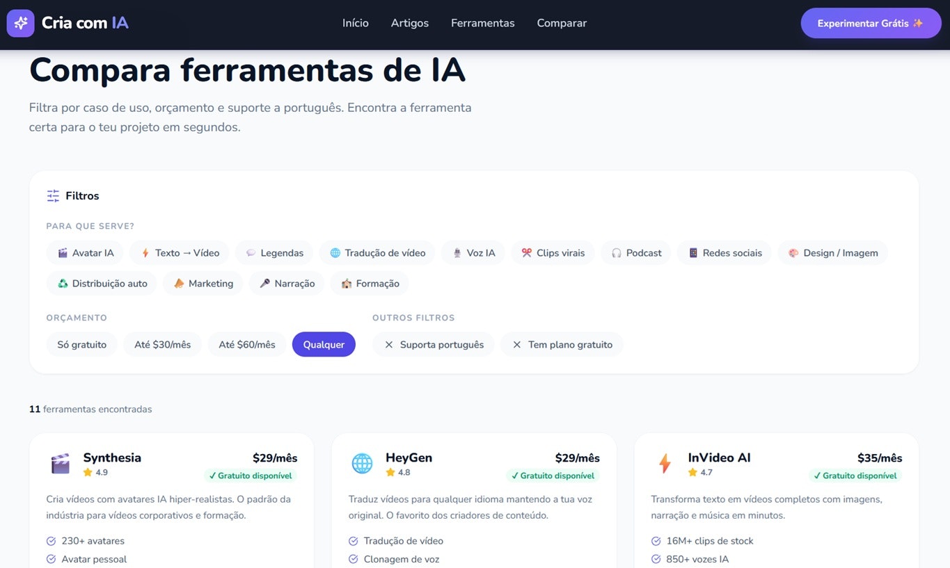Select the Até $30/mês budget option
This screenshot has height=568, width=950.
(163, 345)
